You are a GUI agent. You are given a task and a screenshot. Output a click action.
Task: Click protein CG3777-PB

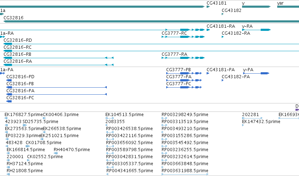pyautogui.click(x=178, y=70)
